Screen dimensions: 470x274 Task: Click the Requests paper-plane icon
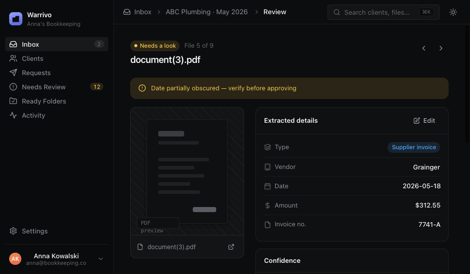click(13, 73)
